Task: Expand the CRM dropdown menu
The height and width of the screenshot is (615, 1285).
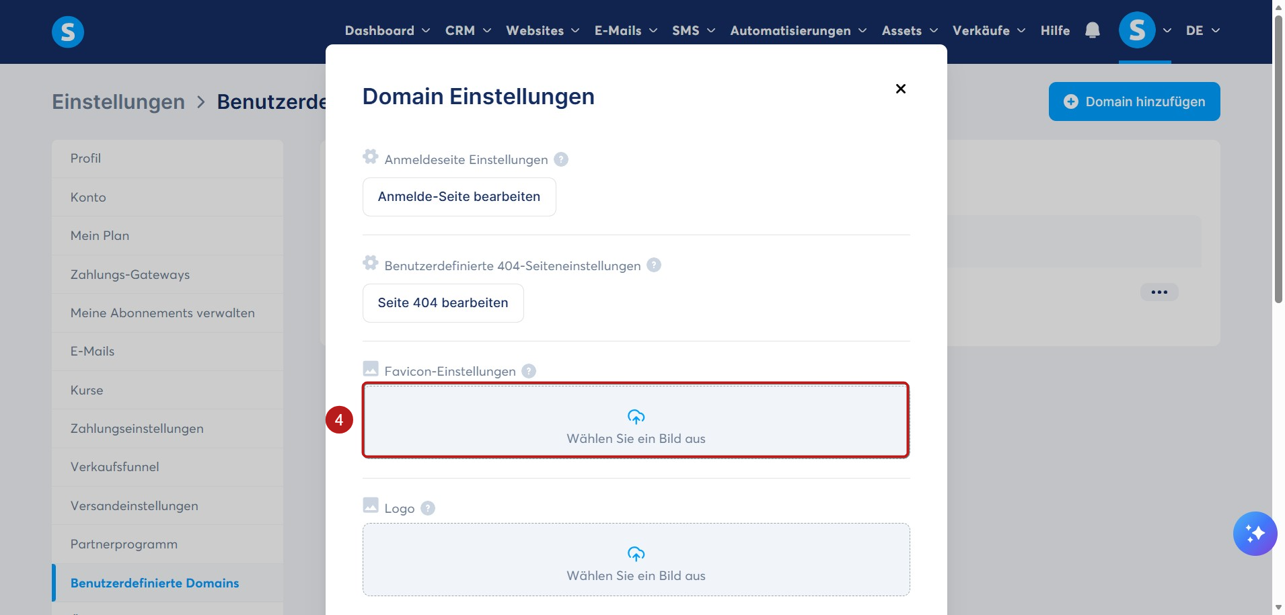Action: pos(468,30)
